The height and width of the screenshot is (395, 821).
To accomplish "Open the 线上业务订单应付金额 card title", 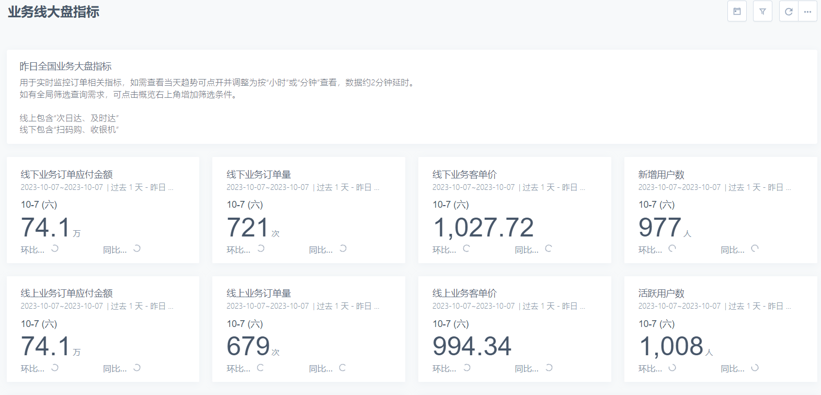I will 67,294.
